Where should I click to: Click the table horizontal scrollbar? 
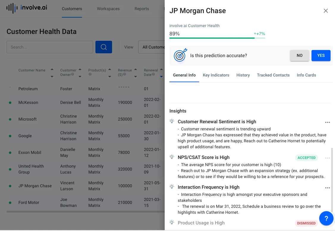pos(86,212)
